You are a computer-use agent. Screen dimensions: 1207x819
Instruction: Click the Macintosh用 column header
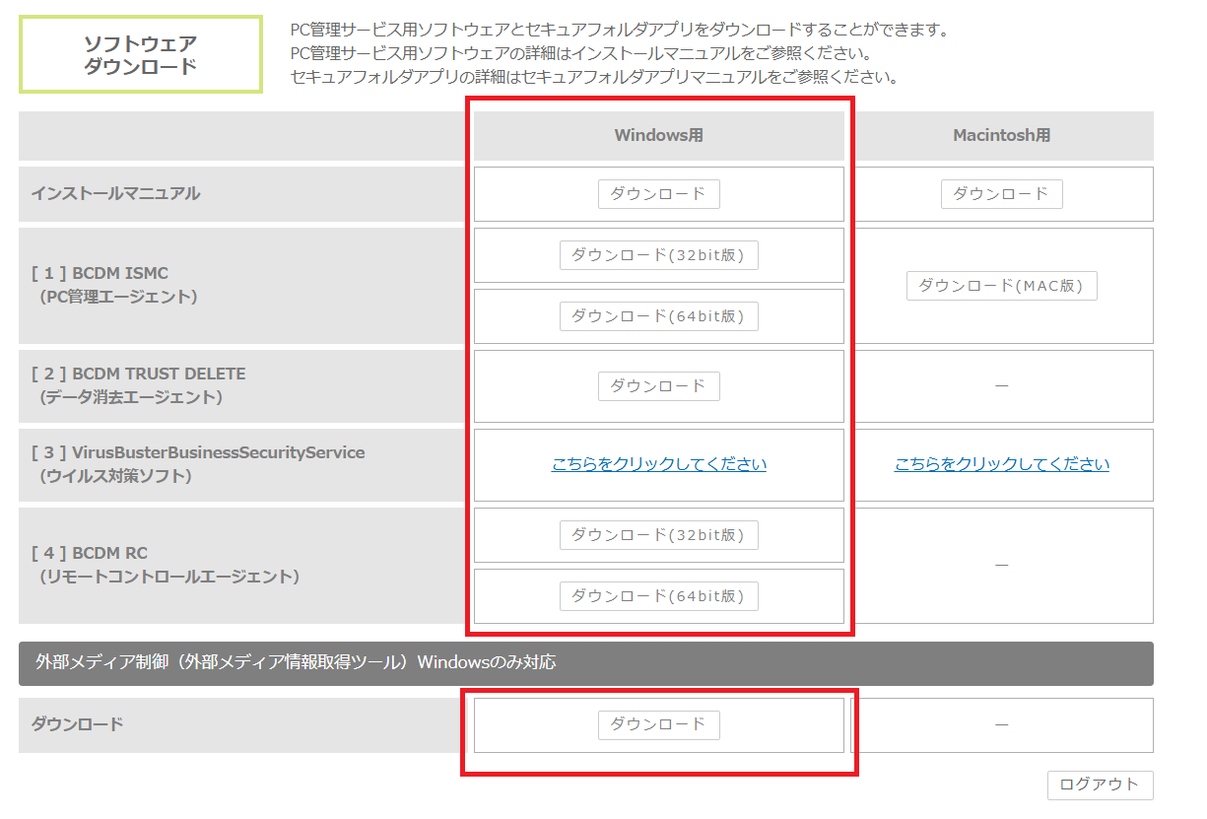(x=1001, y=136)
